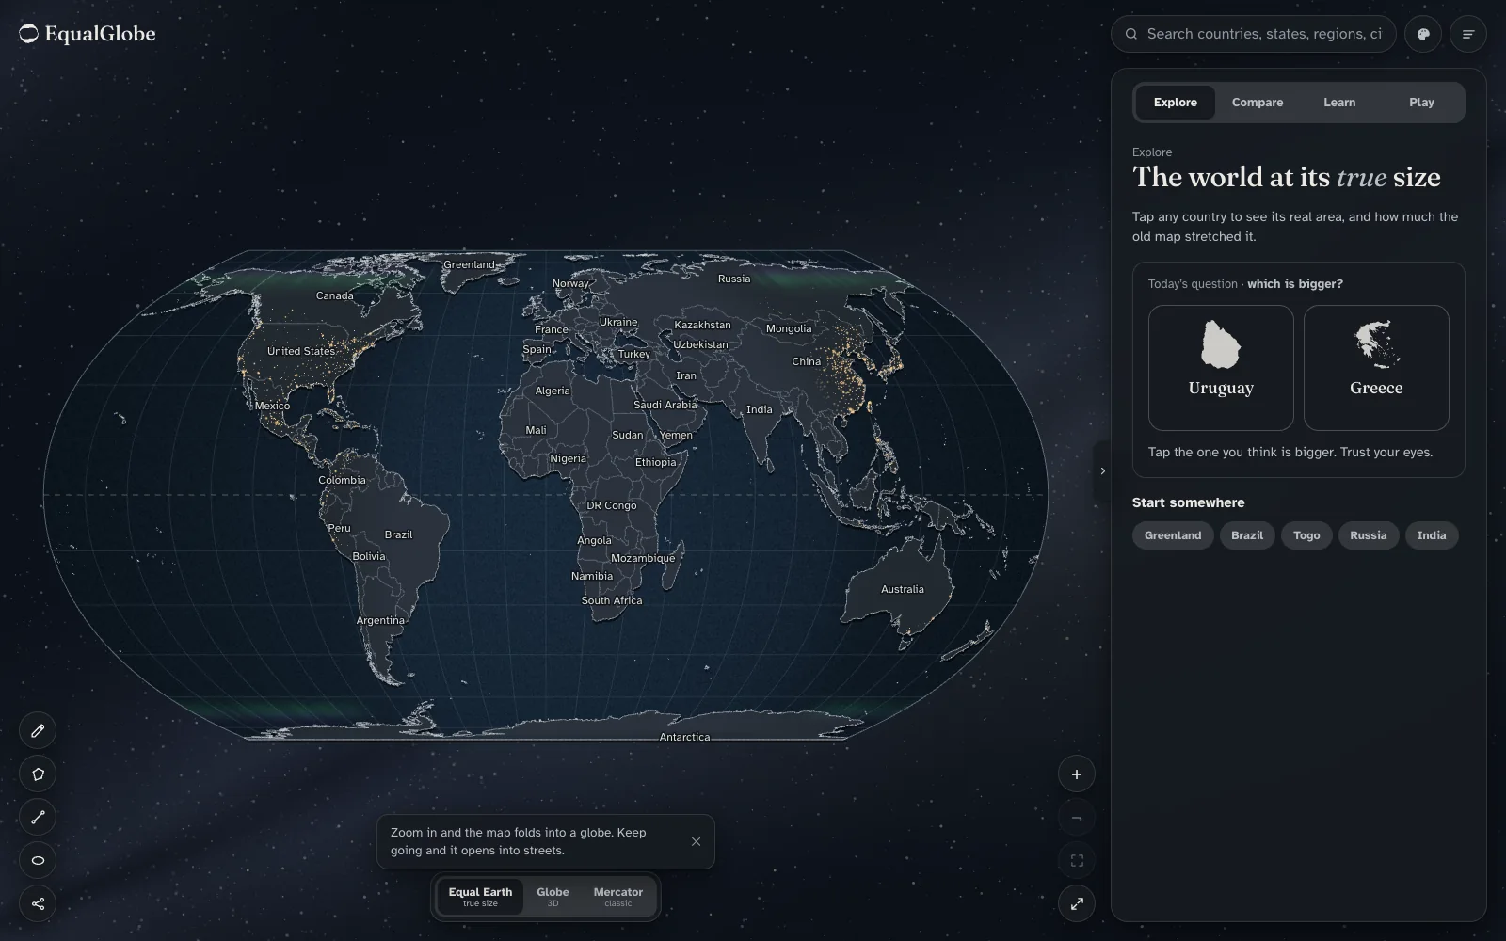Click the United States map label
Viewport: 1506px width, 941px height.
[300, 351]
